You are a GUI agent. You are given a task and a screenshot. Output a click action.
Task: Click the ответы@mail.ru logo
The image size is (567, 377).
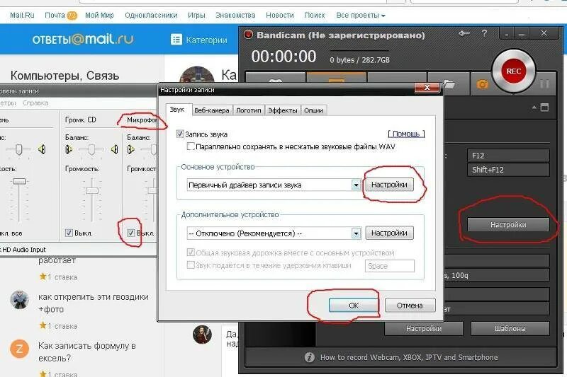83,39
